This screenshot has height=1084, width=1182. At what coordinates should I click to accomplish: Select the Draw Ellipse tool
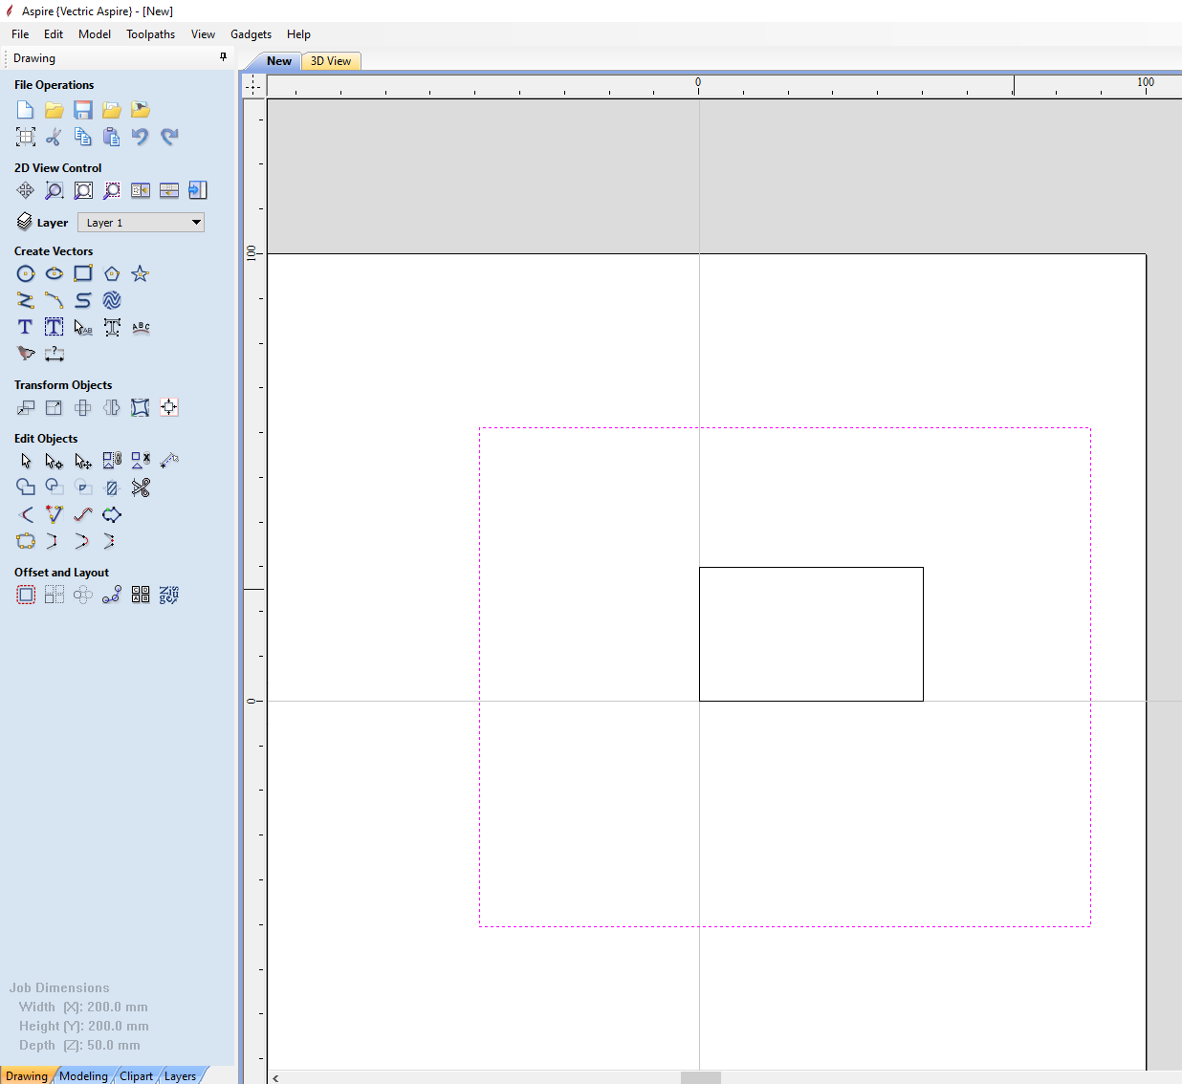click(x=55, y=274)
